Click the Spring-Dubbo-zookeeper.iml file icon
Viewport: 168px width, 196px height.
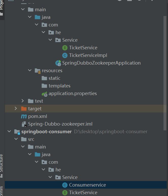coord(24,124)
